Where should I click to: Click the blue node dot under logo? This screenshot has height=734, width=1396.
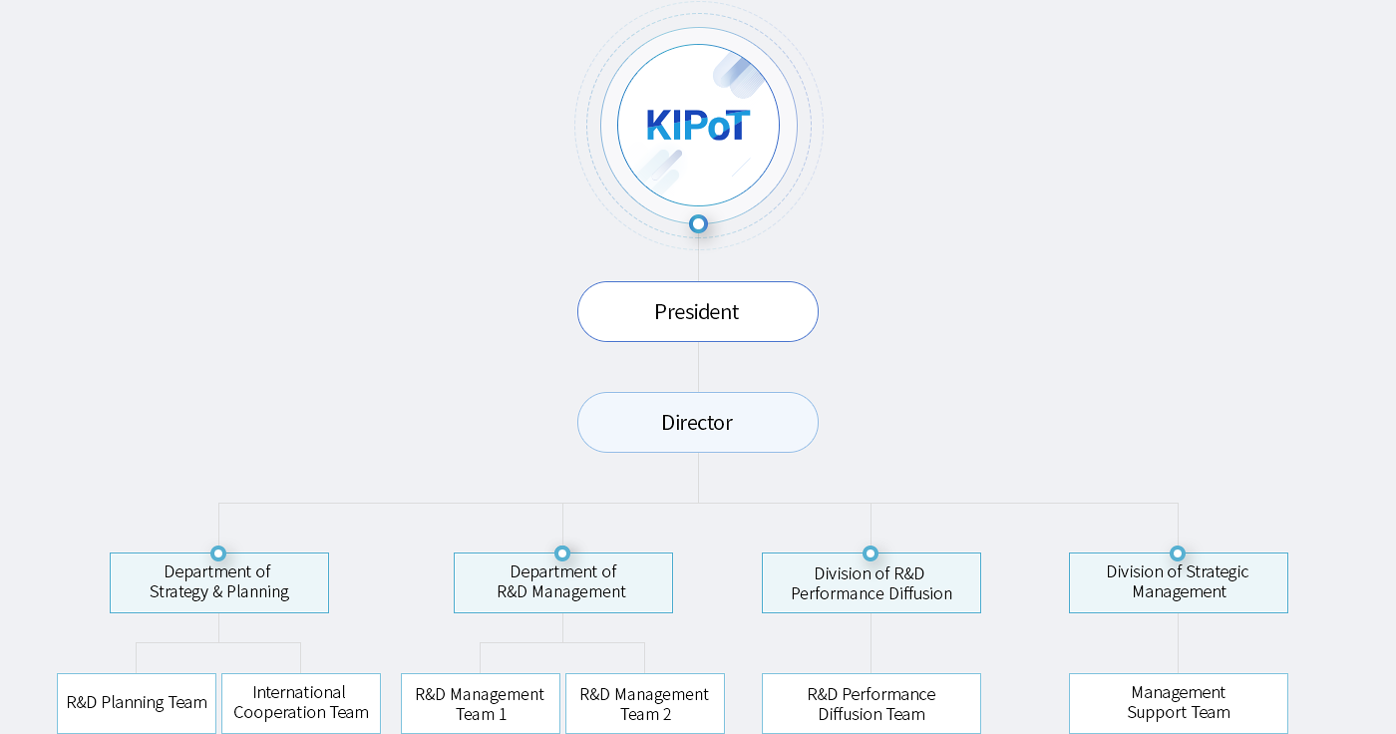[x=699, y=223]
